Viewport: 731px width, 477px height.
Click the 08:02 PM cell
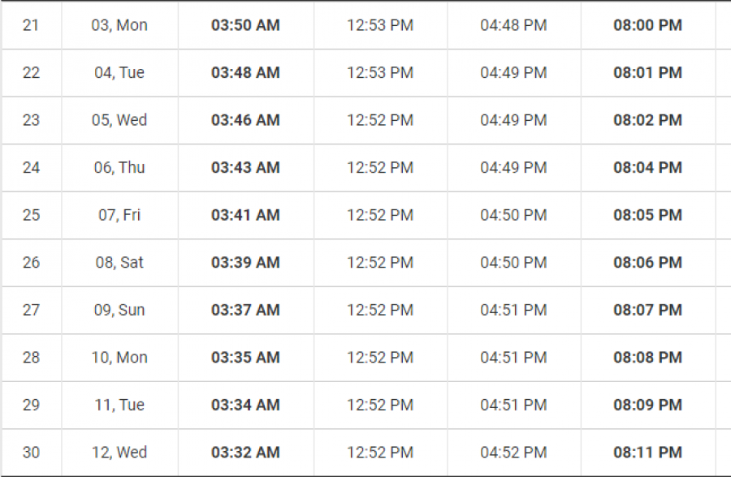tap(648, 120)
